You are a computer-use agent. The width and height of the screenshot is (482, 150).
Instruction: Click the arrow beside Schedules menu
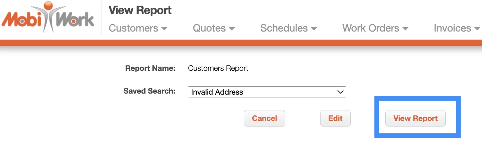314,29
